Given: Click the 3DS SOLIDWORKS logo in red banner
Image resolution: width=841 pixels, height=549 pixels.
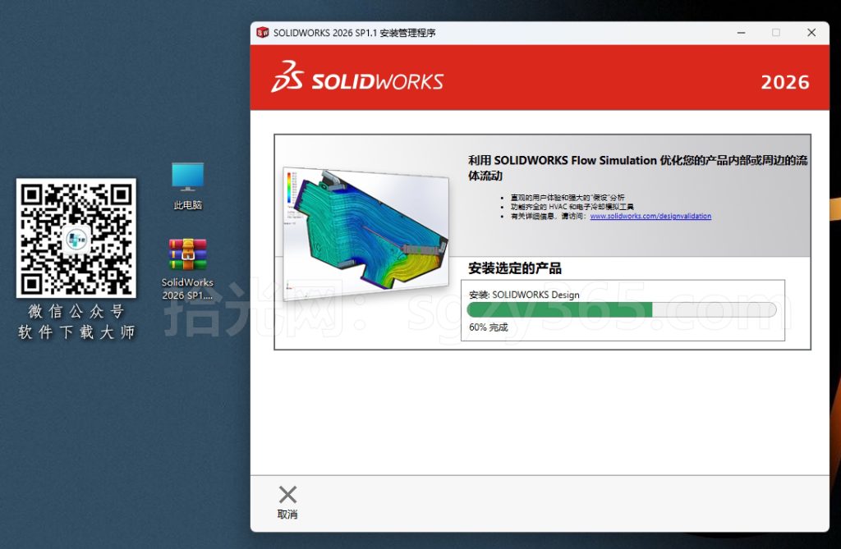Looking at the screenshot, I should [x=357, y=79].
